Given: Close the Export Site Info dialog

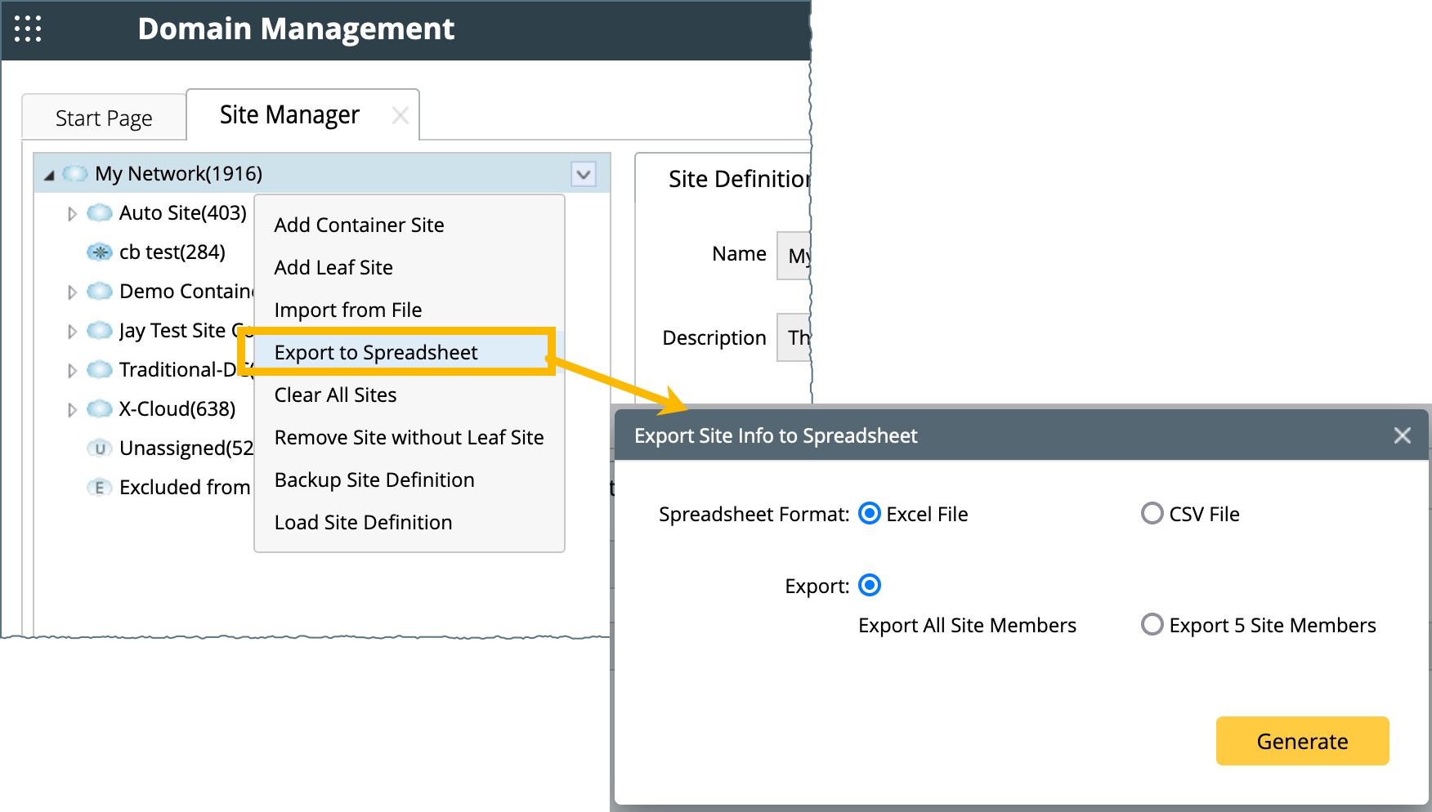Looking at the screenshot, I should pyautogui.click(x=1402, y=436).
